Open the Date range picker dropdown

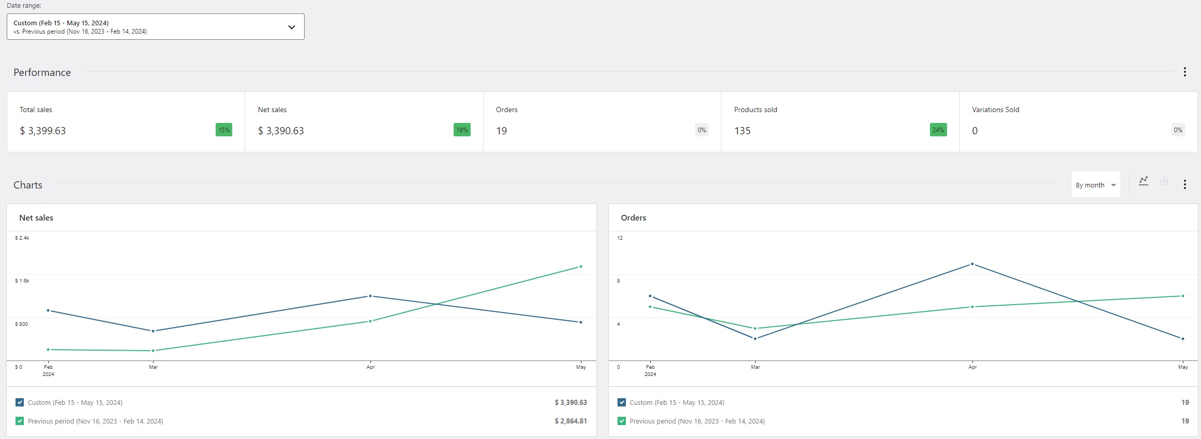click(155, 27)
